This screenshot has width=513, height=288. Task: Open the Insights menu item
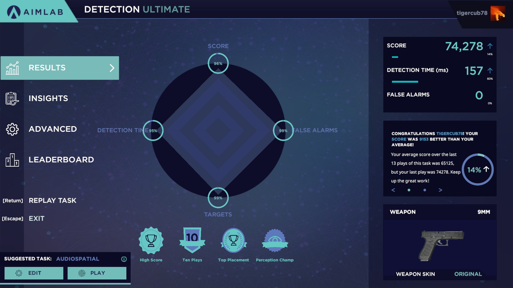48,98
